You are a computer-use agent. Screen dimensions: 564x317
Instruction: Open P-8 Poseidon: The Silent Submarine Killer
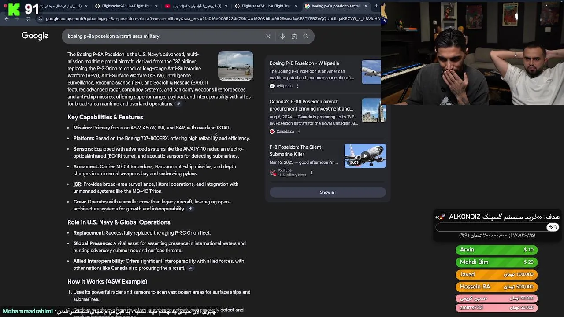pos(295,151)
